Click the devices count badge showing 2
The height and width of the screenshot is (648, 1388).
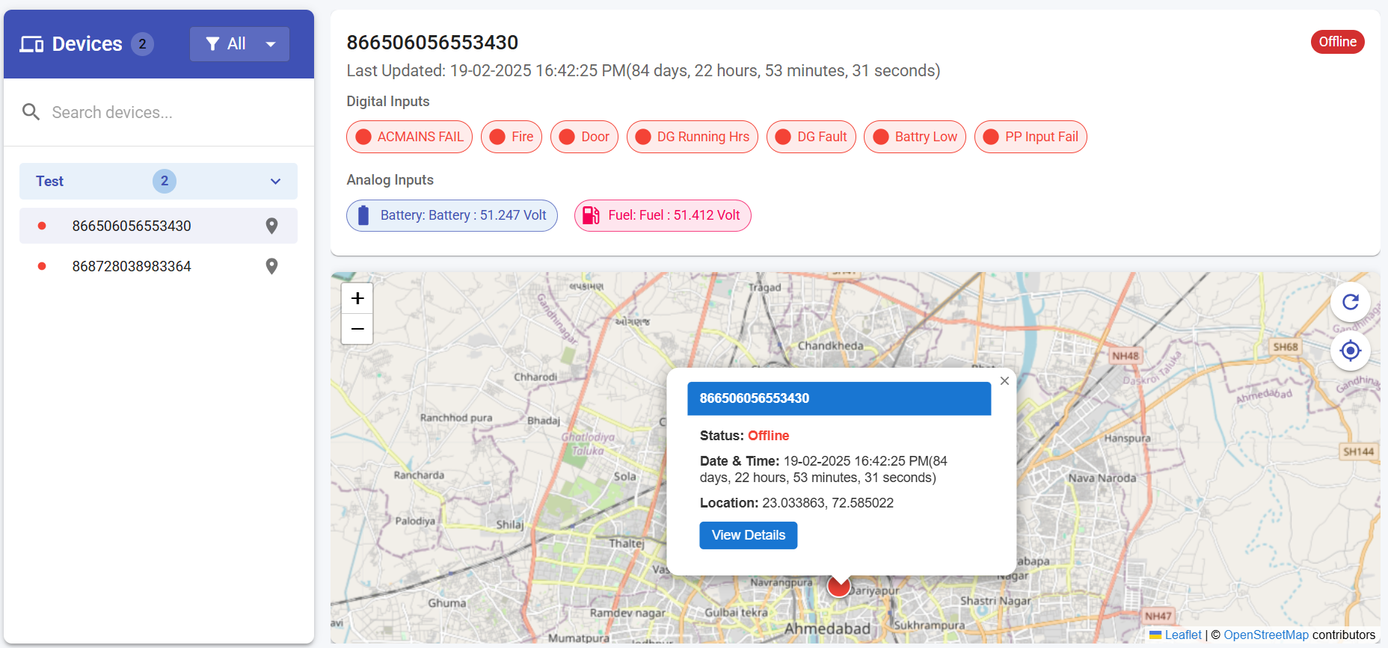click(142, 44)
